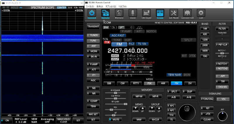Viewport: 234px width, 124px height.
Task: Click GROUP DOWN arrow button
Action: tap(152, 108)
